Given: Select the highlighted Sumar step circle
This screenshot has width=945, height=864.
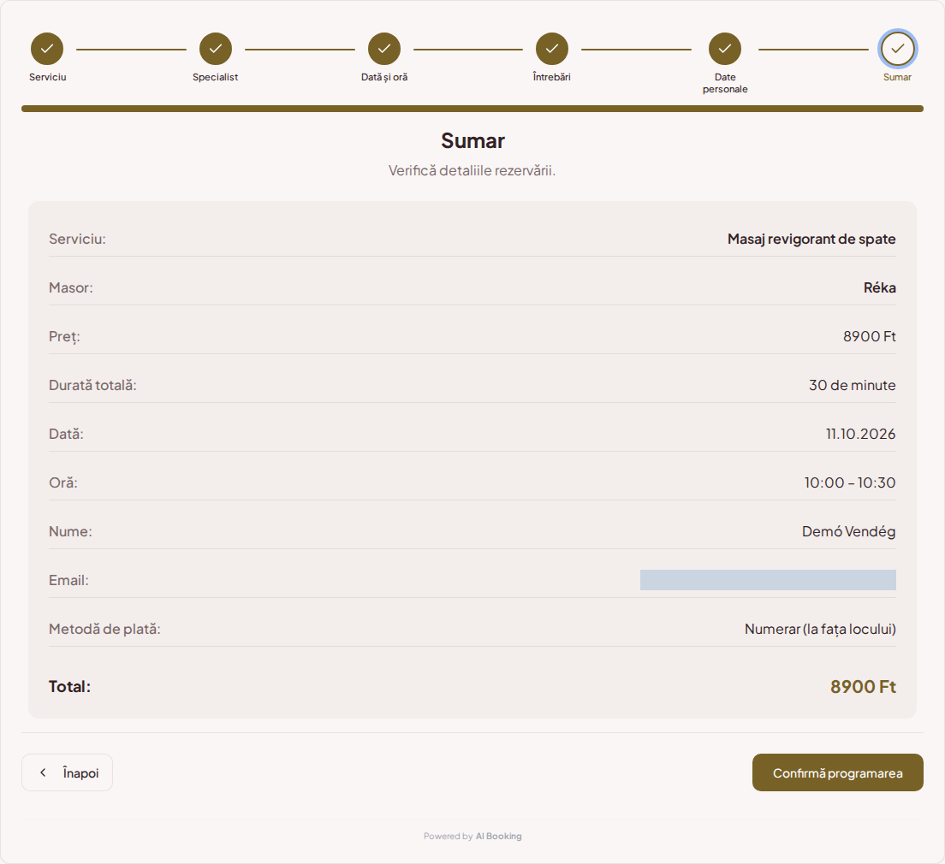Looking at the screenshot, I should coord(897,49).
